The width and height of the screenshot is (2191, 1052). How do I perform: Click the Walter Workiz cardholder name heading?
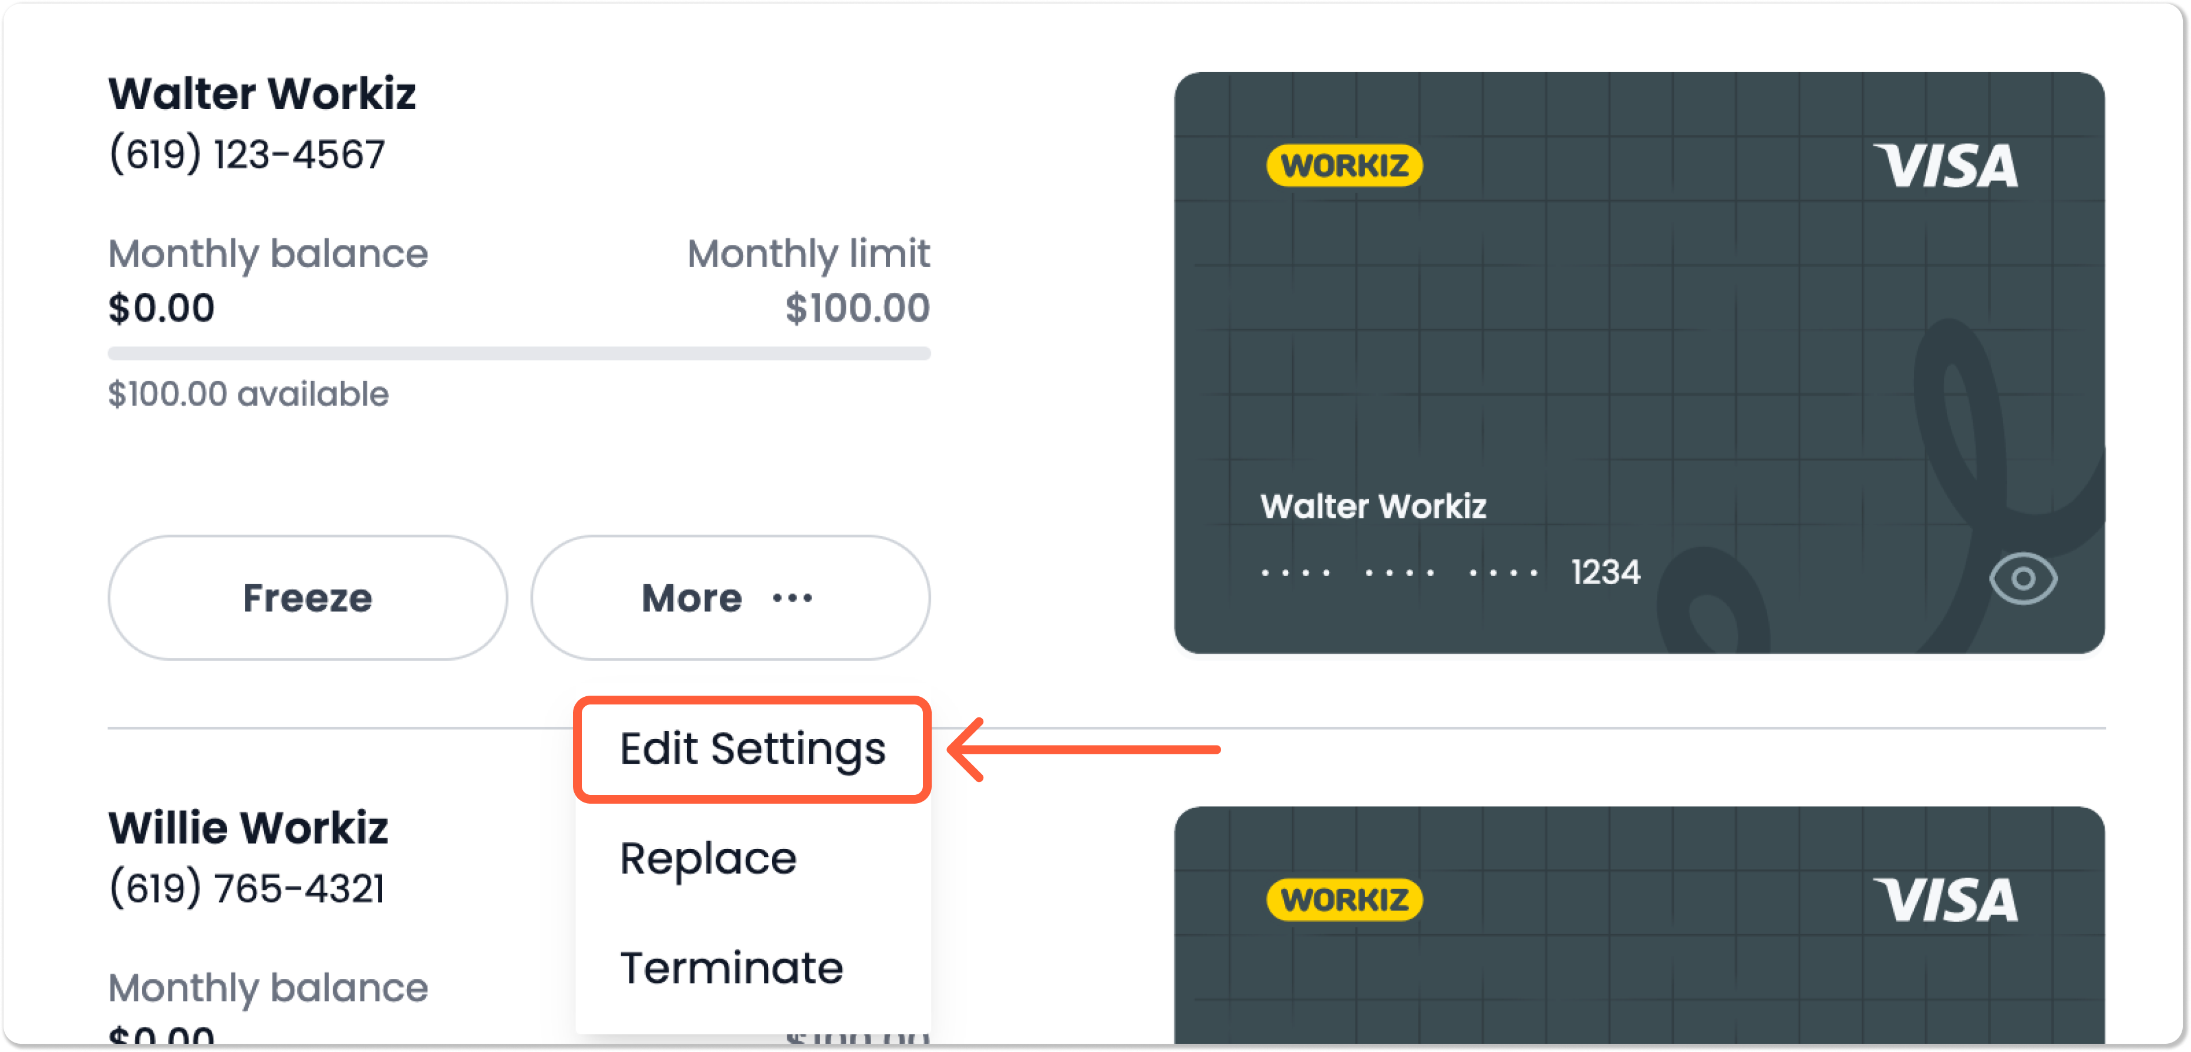coord(262,93)
